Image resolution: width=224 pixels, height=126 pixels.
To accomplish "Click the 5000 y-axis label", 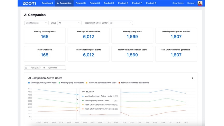I will tap(30, 89).
